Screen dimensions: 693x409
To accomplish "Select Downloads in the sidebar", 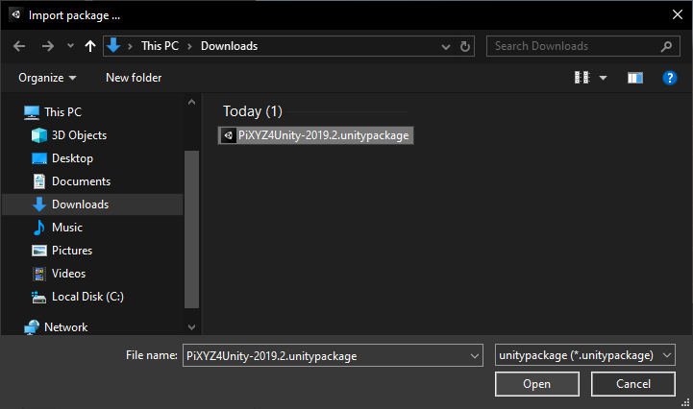I will pos(92,204).
